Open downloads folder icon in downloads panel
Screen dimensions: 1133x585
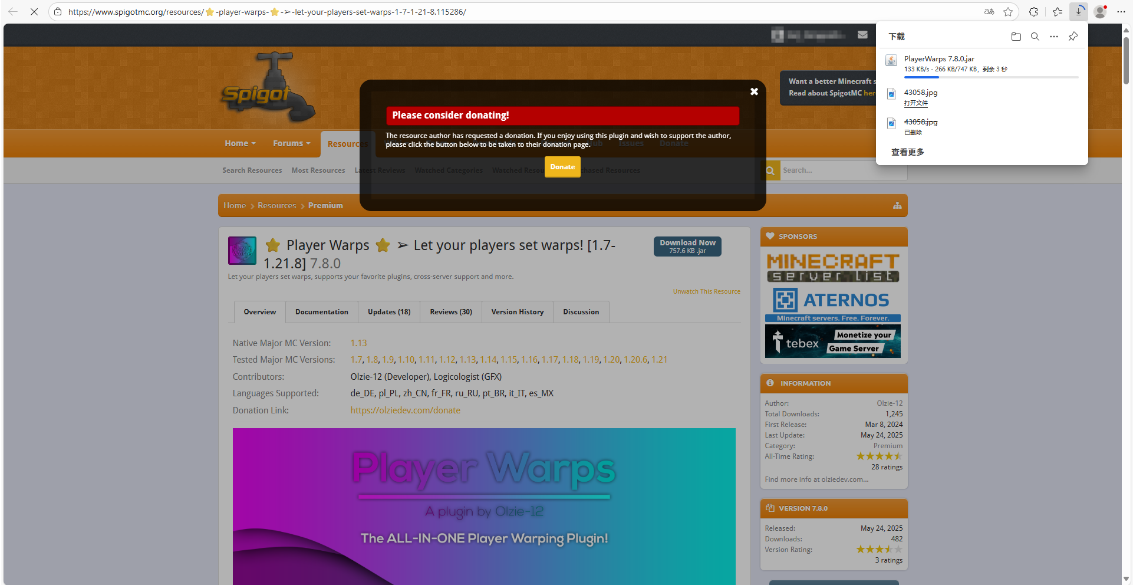1016,37
